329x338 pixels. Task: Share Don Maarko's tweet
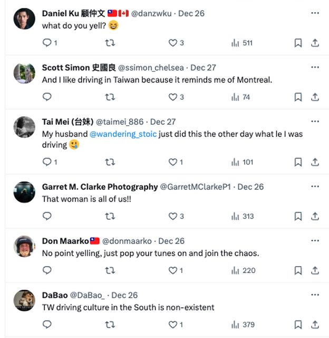point(315,270)
